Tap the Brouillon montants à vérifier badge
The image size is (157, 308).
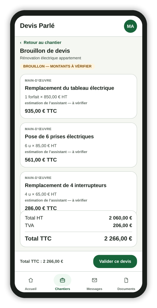pyautogui.click(x=57, y=66)
